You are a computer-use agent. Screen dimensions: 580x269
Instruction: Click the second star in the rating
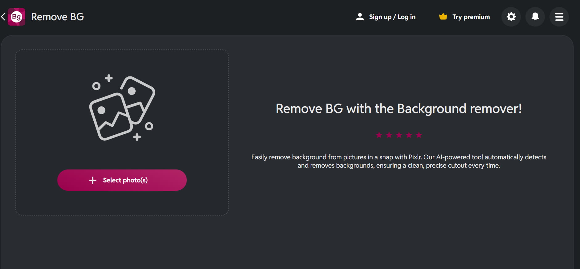pyautogui.click(x=389, y=135)
